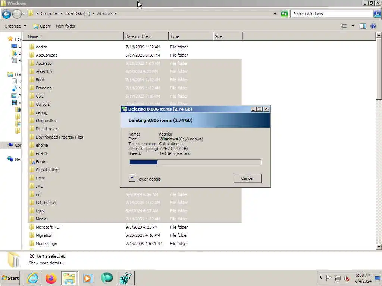Click the Computer breadcrumb segment

point(50,13)
